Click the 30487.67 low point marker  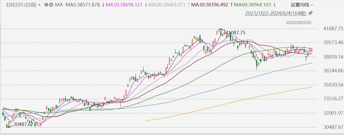coord(23,124)
